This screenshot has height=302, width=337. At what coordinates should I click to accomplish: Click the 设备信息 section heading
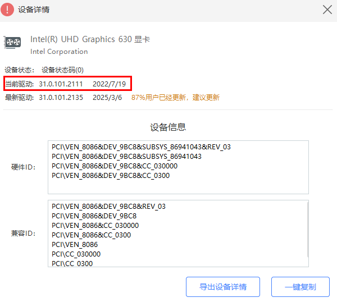pyautogui.click(x=167, y=127)
